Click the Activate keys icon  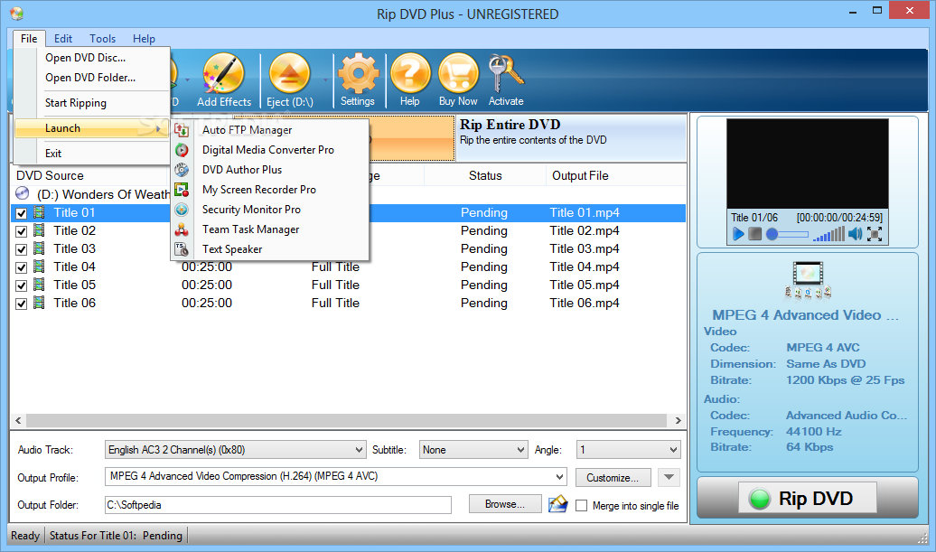[506, 80]
